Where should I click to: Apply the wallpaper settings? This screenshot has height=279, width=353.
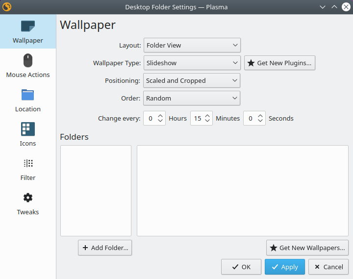(285, 267)
